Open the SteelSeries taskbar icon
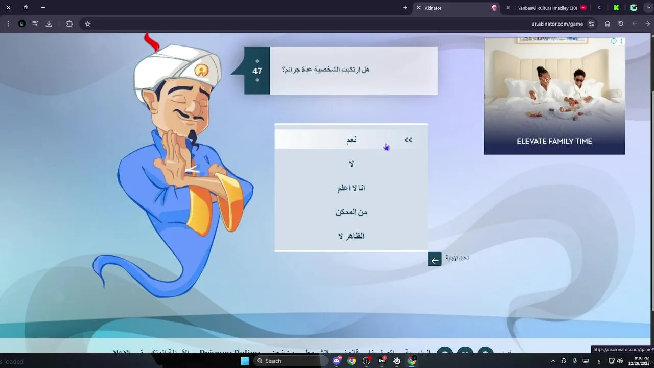This screenshot has width=654, height=368. pyautogui.click(x=397, y=361)
